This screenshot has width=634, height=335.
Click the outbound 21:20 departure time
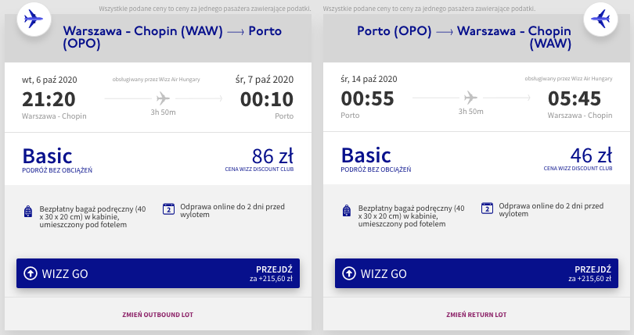pyautogui.click(x=49, y=99)
